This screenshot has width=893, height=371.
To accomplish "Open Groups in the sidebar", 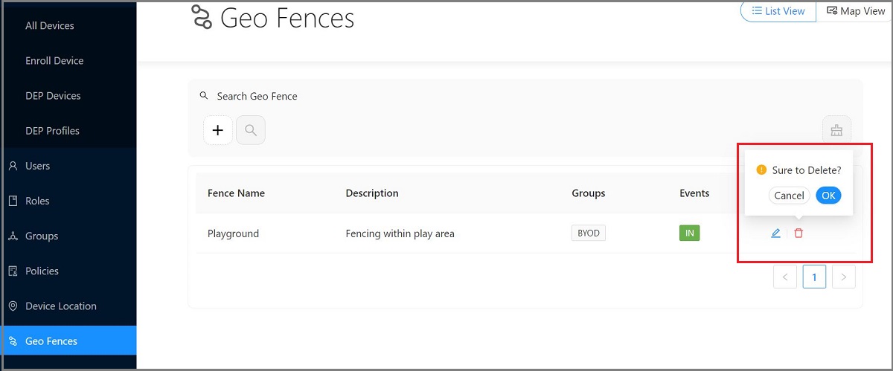I will coord(41,236).
